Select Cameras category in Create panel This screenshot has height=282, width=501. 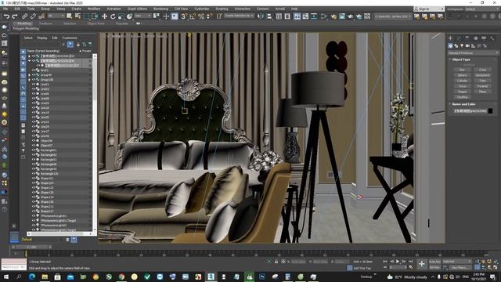467,46
